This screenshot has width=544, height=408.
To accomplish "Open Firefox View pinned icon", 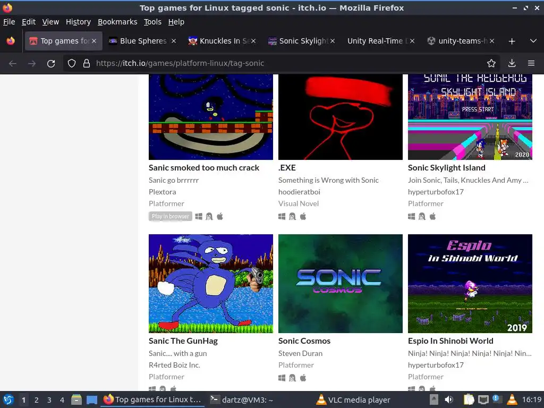I will point(11,41).
